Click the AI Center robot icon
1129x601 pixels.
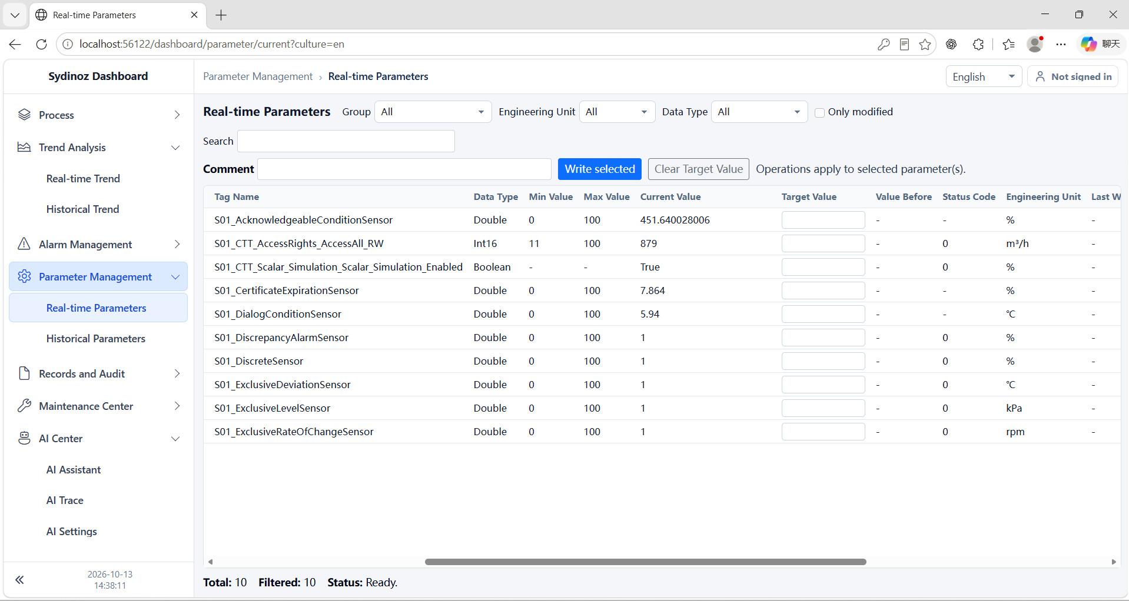24,438
